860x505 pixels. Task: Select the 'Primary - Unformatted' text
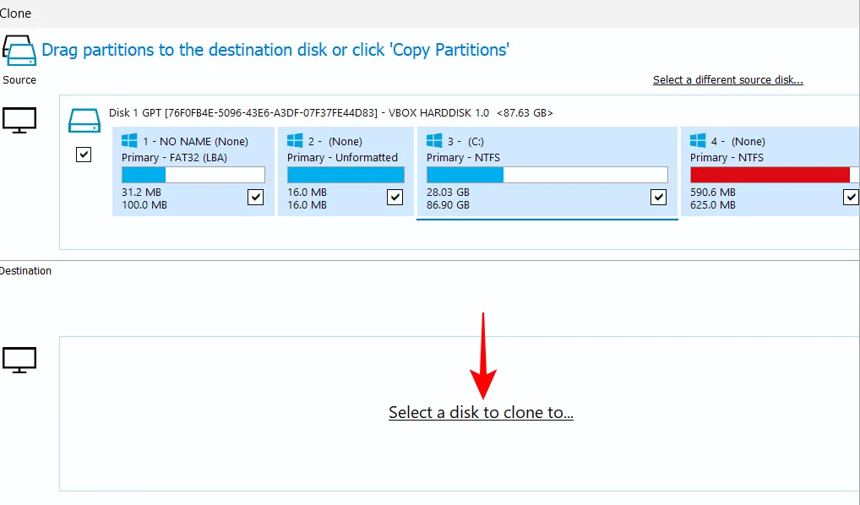pyautogui.click(x=342, y=158)
